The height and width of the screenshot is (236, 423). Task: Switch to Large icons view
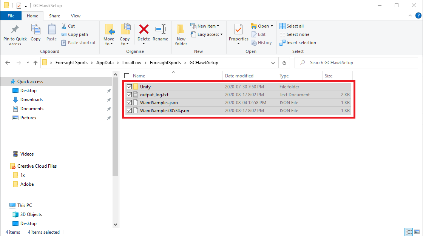pos(417,232)
